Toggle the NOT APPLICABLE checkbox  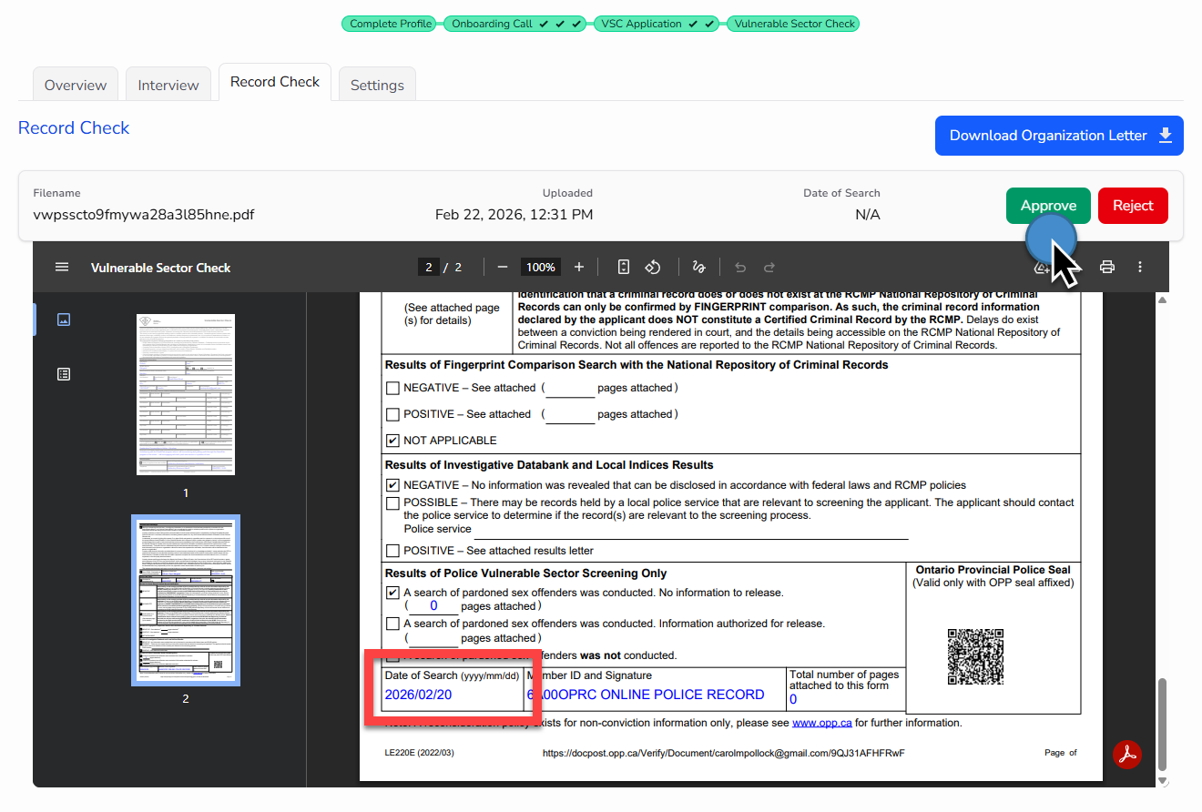(392, 441)
